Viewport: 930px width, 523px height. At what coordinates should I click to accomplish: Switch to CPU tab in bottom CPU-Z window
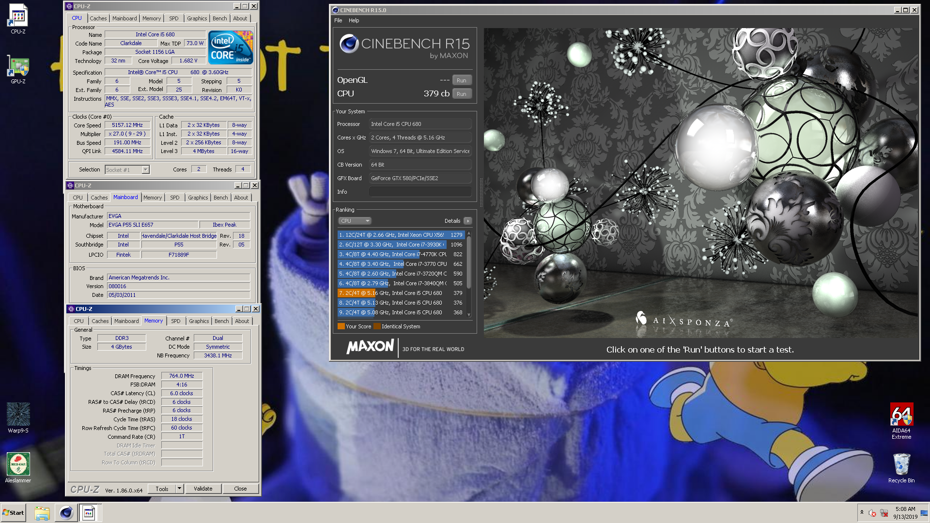click(x=79, y=321)
